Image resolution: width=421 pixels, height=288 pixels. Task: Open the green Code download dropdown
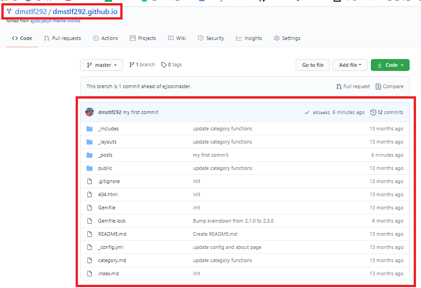(x=390, y=65)
